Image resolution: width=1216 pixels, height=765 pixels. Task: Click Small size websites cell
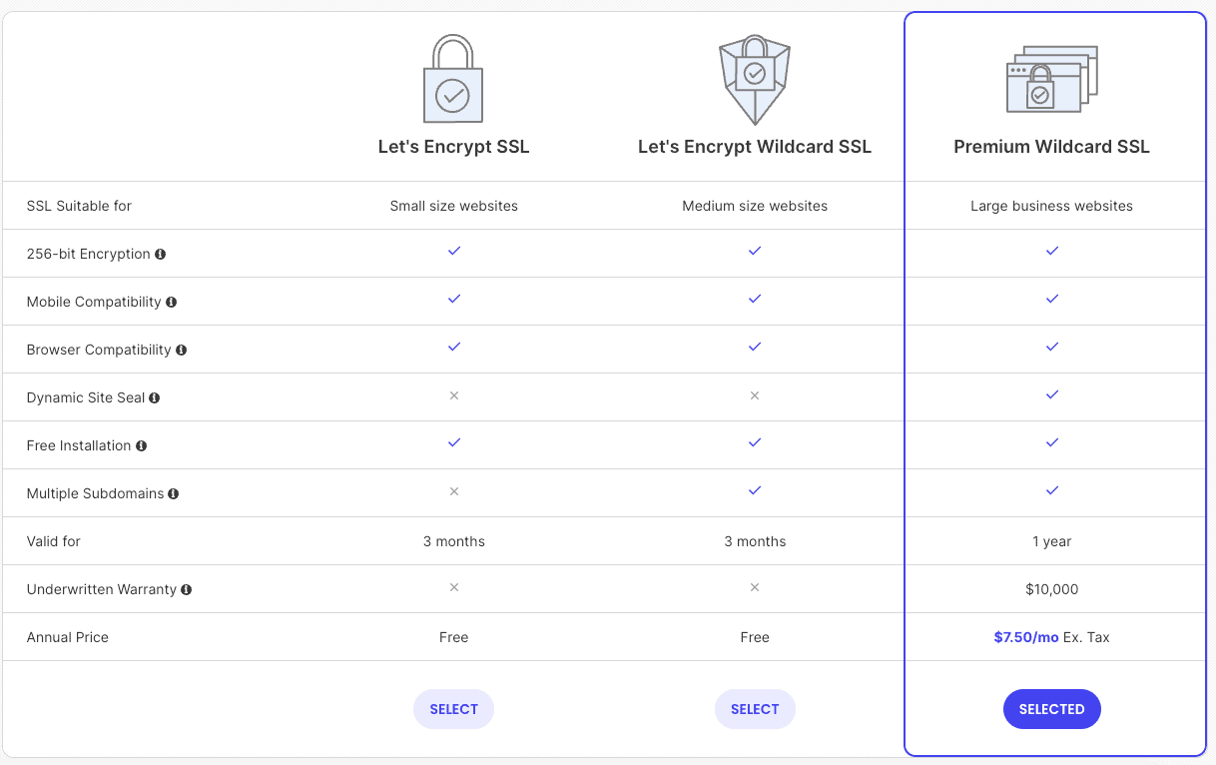pos(453,206)
